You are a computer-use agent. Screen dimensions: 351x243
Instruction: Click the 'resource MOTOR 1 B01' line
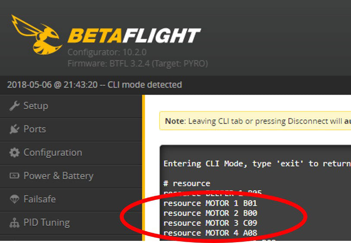(210, 203)
